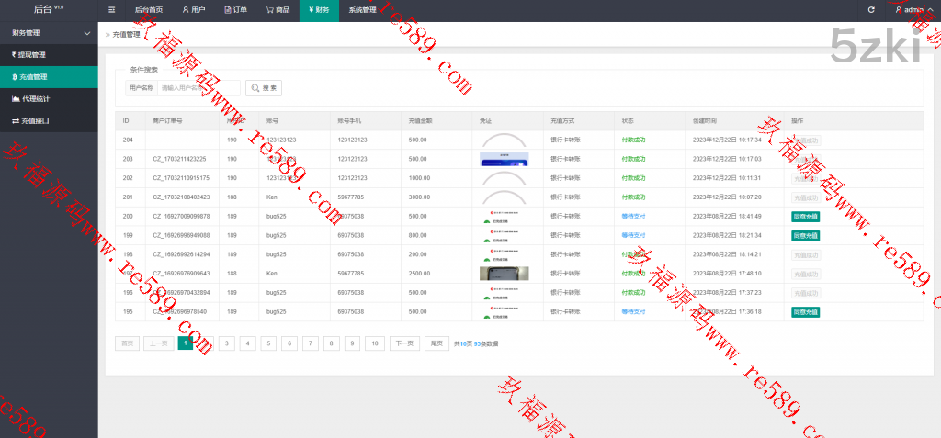Select 充值管理 sidebar item
The height and width of the screenshot is (438, 941).
(x=32, y=76)
